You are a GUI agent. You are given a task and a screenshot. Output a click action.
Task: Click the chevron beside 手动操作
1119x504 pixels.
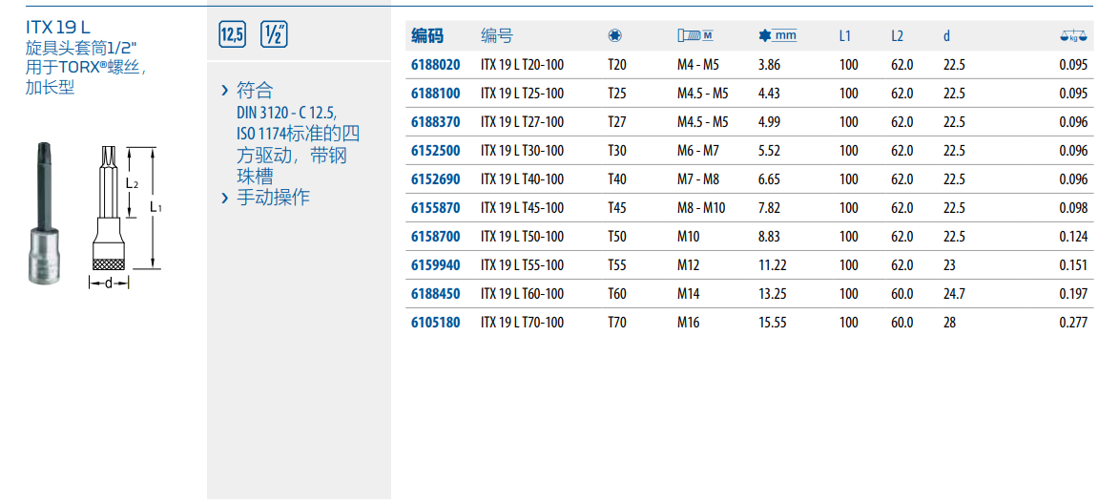point(225,198)
